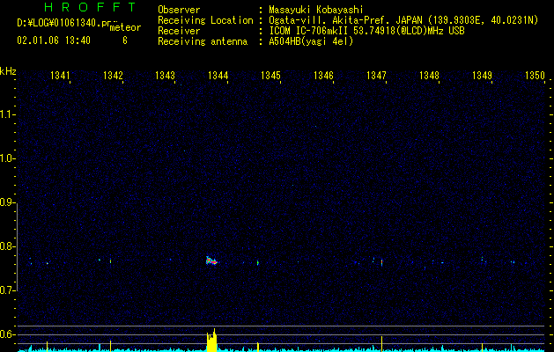Click the bright meteor echo near 1344

click(211, 260)
